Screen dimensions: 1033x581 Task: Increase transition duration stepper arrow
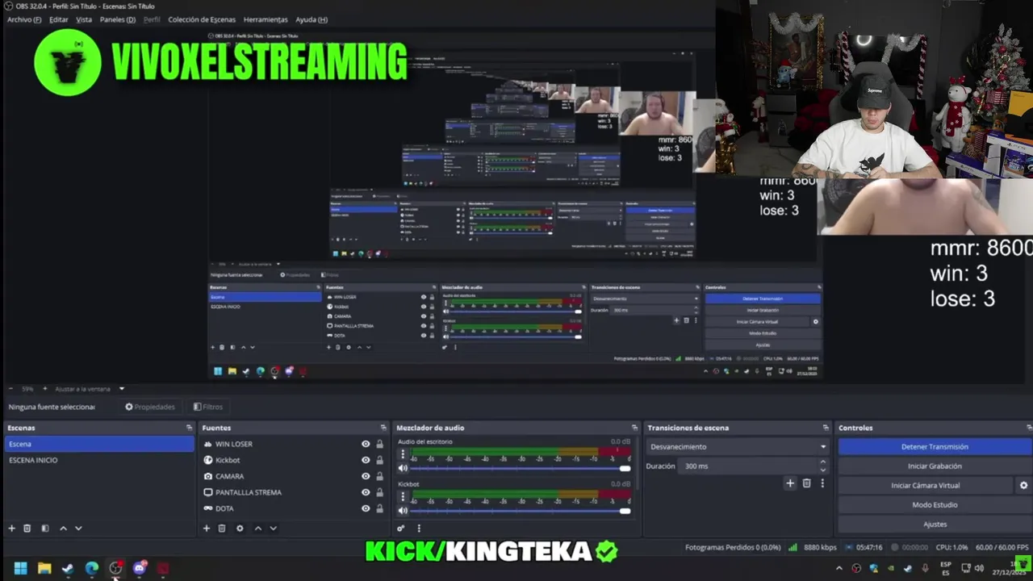pyautogui.click(x=822, y=462)
